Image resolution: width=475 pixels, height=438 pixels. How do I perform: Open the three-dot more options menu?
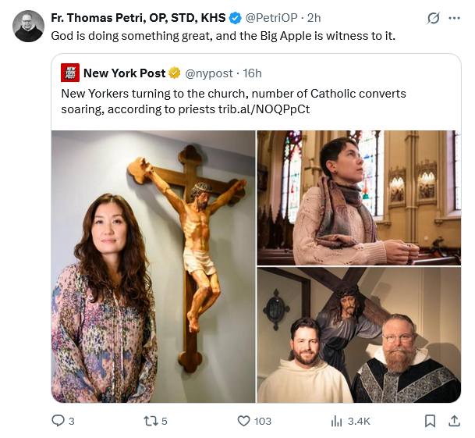click(x=455, y=18)
